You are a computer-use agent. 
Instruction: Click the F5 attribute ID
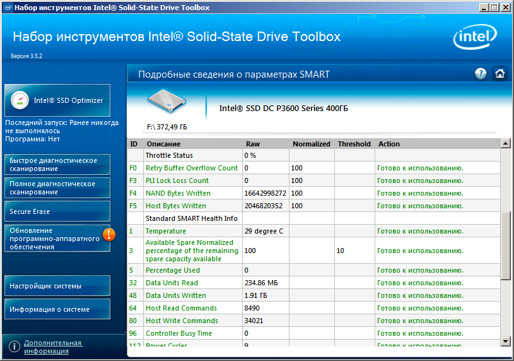click(x=133, y=206)
